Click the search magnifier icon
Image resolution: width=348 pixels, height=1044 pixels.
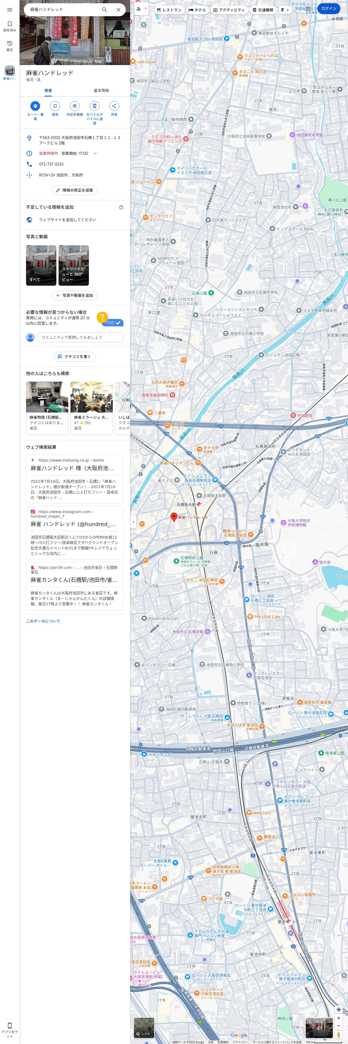105,10
